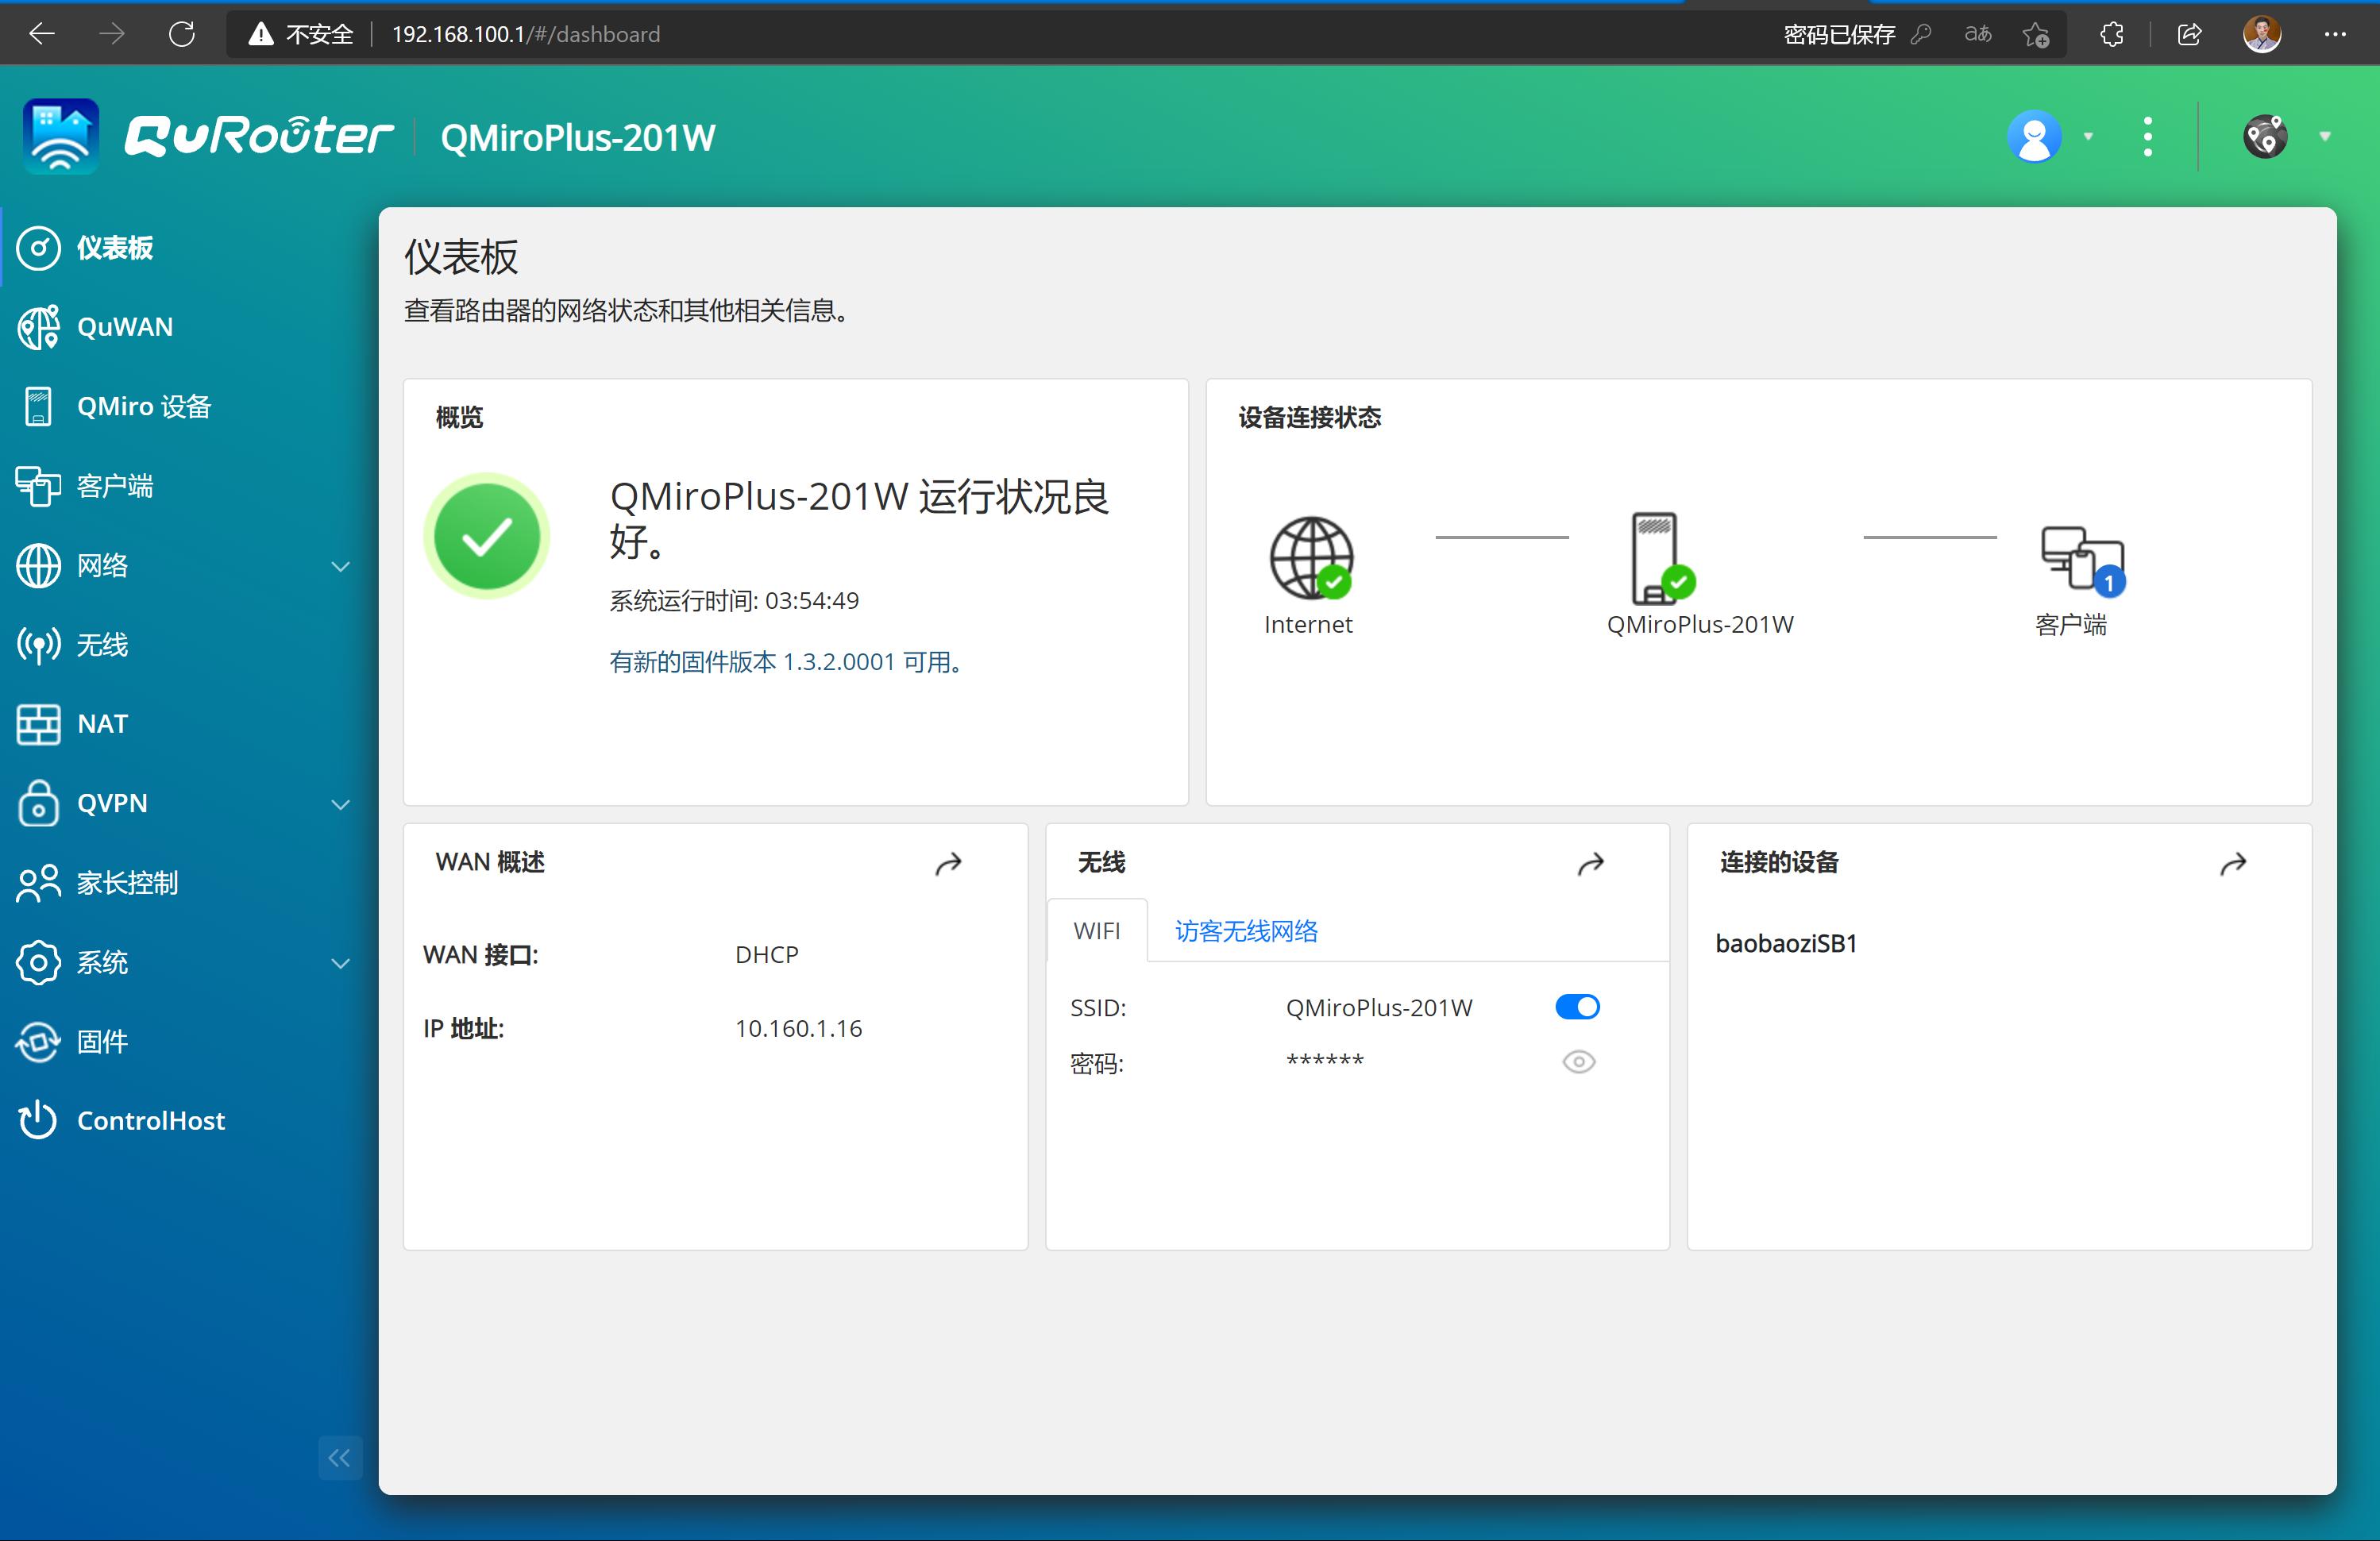
Task: Open the user account menu
Action: [2034, 136]
